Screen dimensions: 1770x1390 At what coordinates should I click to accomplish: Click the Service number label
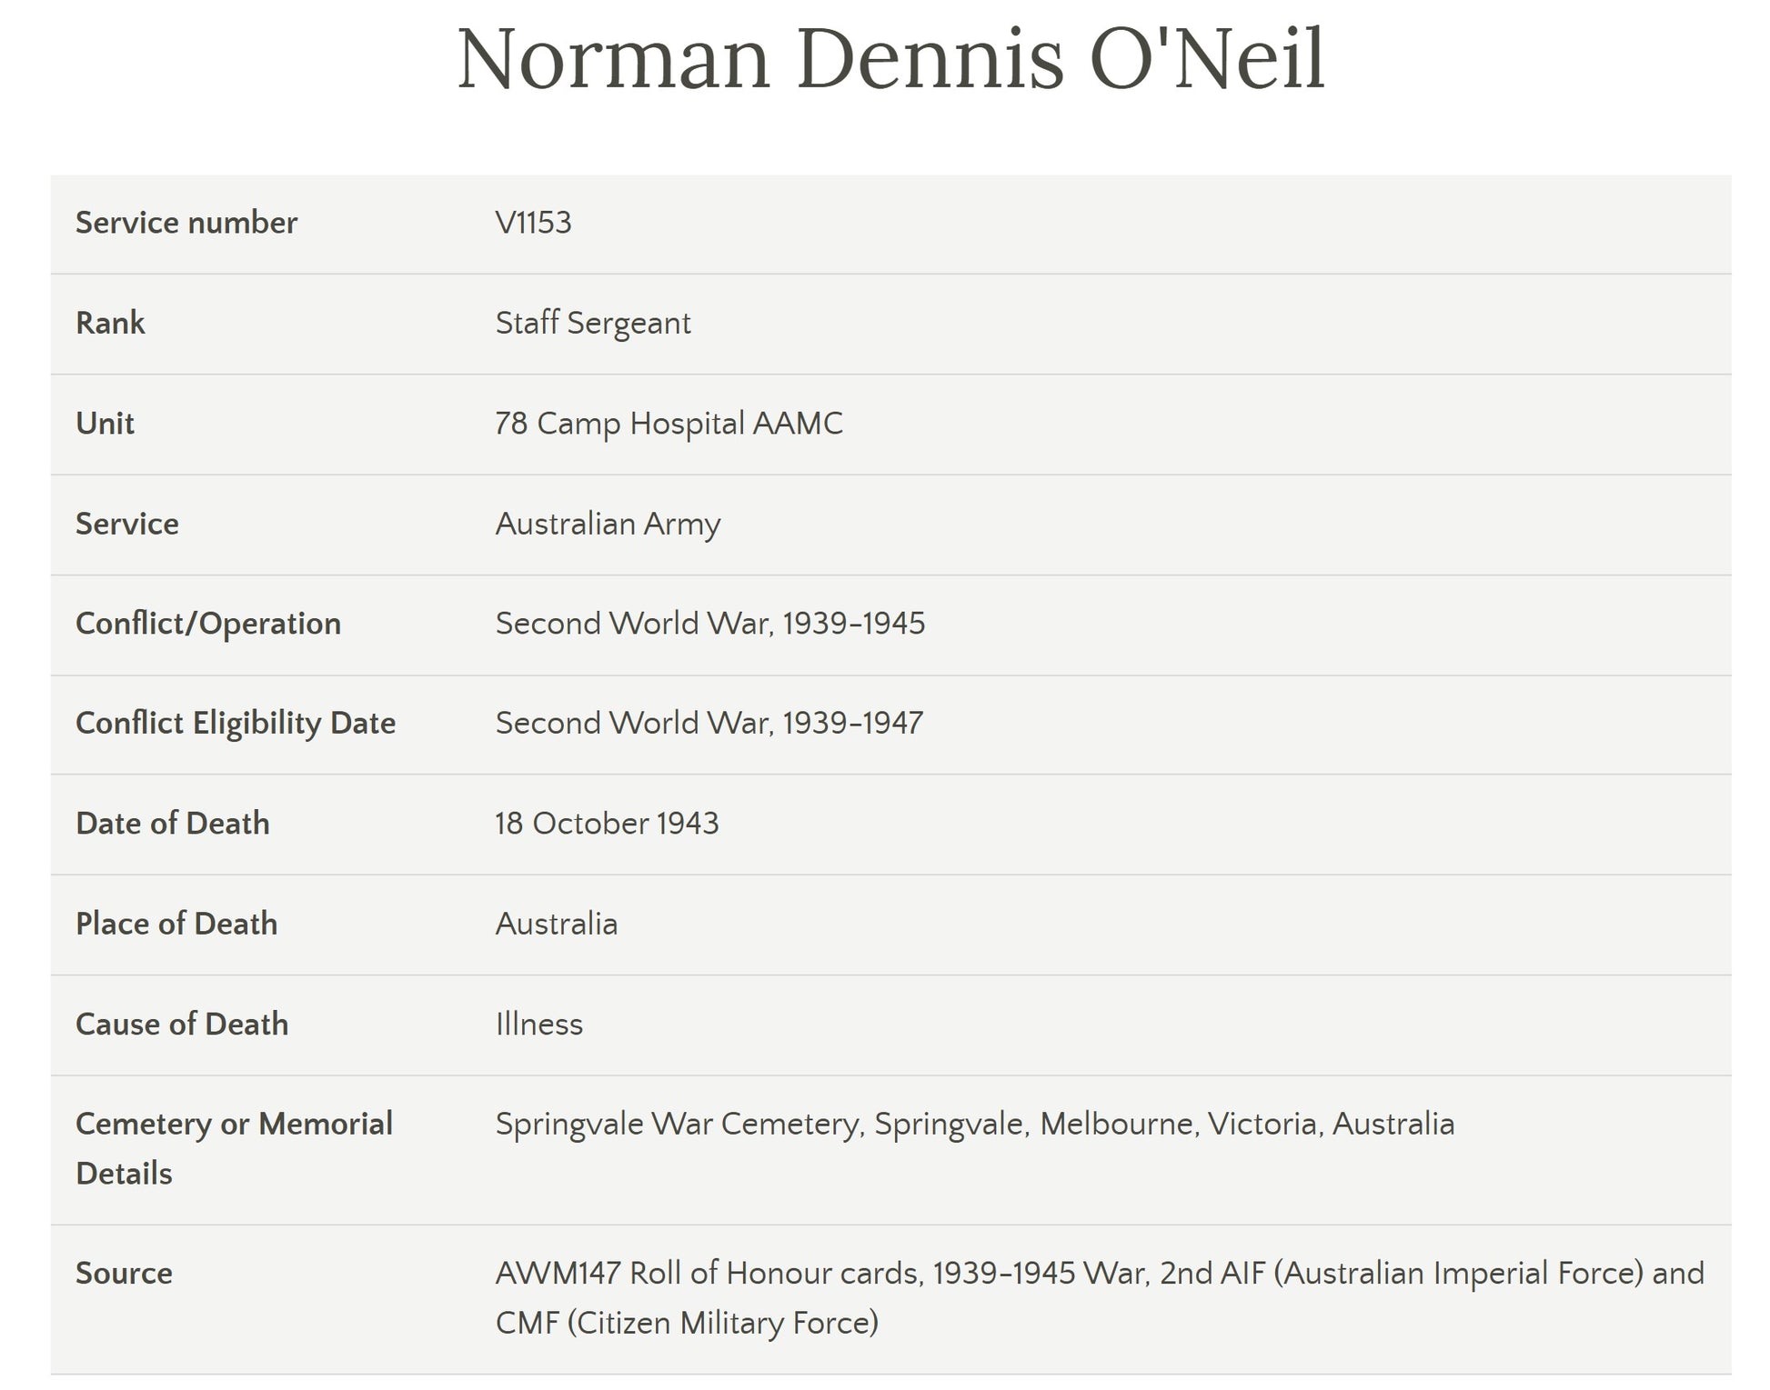186,223
